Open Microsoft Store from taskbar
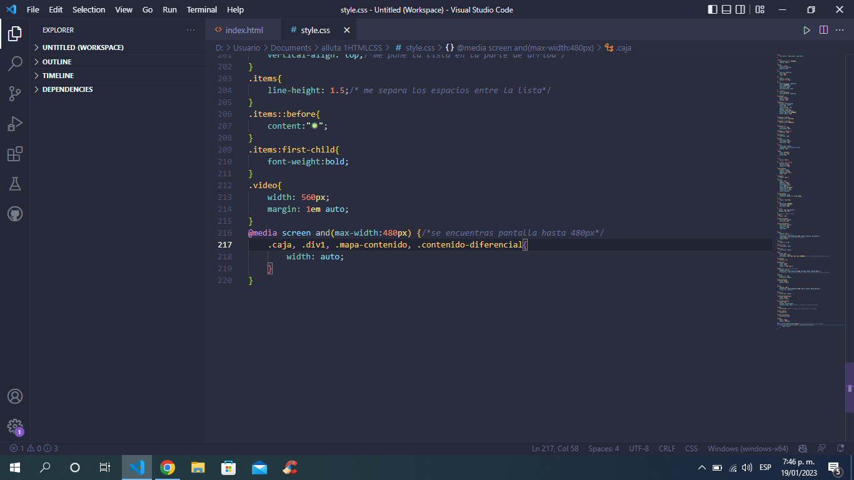Viewport: 854px width, 480px height. click(x=228, y=467)
